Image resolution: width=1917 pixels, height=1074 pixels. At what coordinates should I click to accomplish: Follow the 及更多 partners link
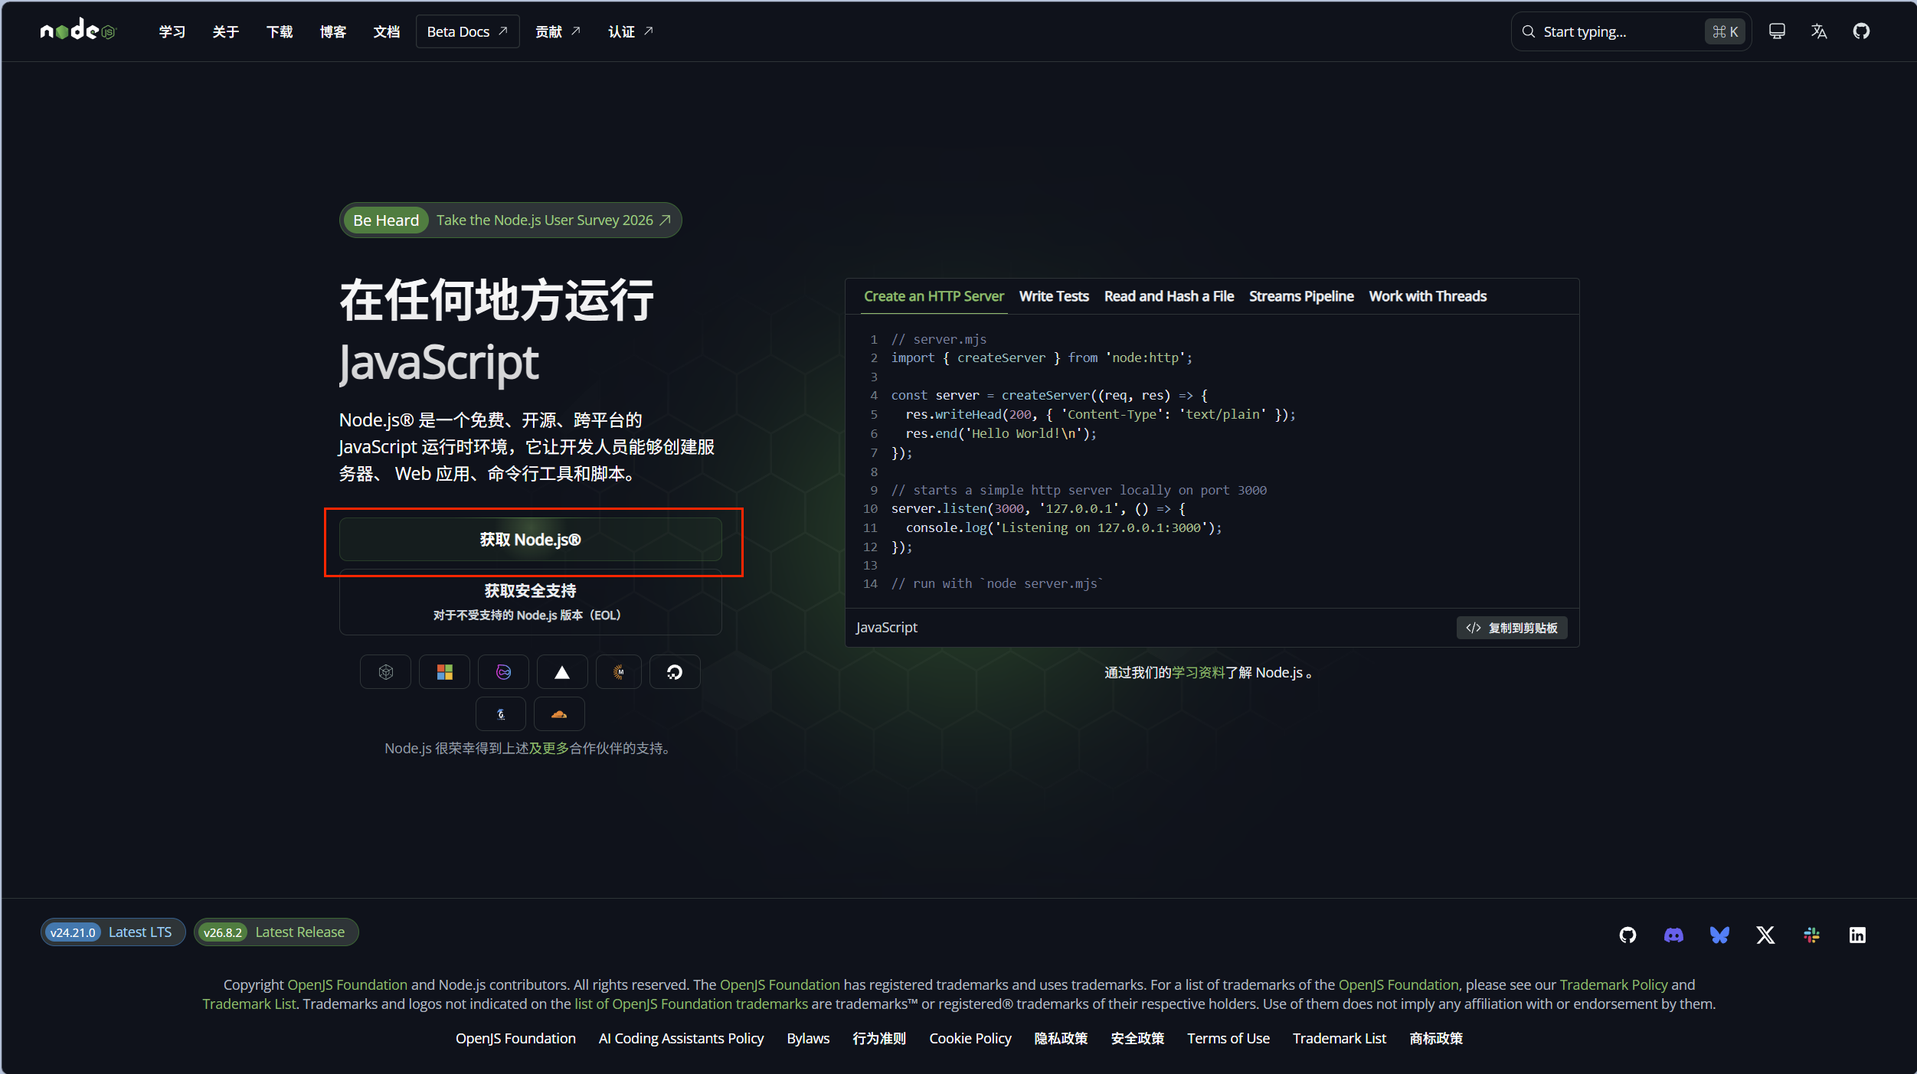click(x=549, y=748)
